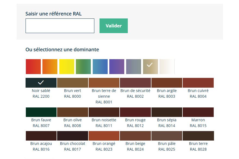239x159 pixels.
Task: Pick Brun rouge RAL 8012 color
Action: [x=135, y=112]
